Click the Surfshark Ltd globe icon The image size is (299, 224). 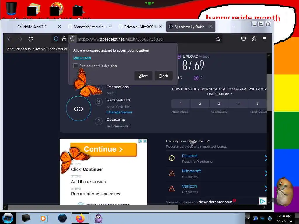tap(99, 102)
